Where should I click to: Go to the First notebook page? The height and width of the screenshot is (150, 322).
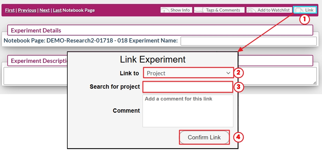[x=10, y=10]
